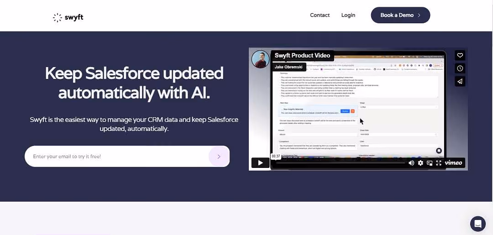Submit the email with the arrow button
493x235 pixels.
tap(219, 156)
